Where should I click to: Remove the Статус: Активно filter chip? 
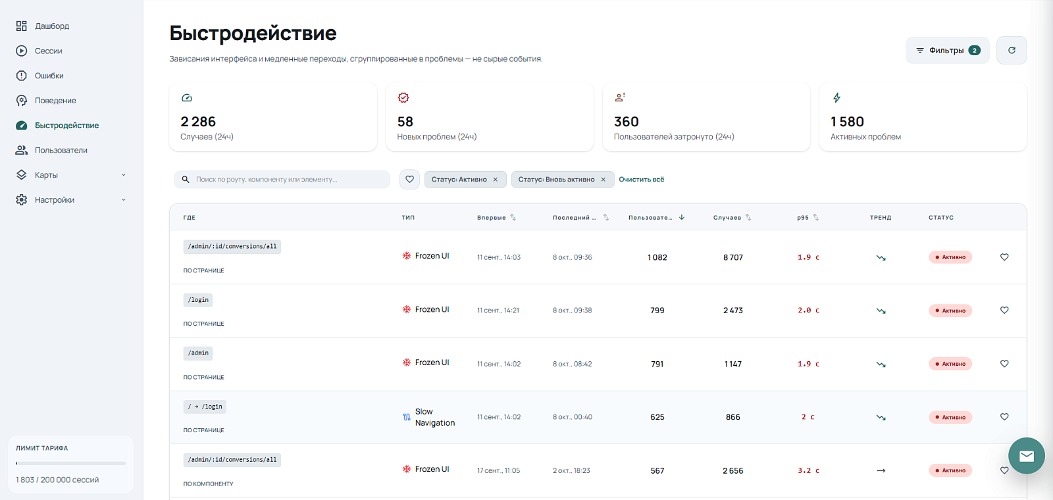496,180
